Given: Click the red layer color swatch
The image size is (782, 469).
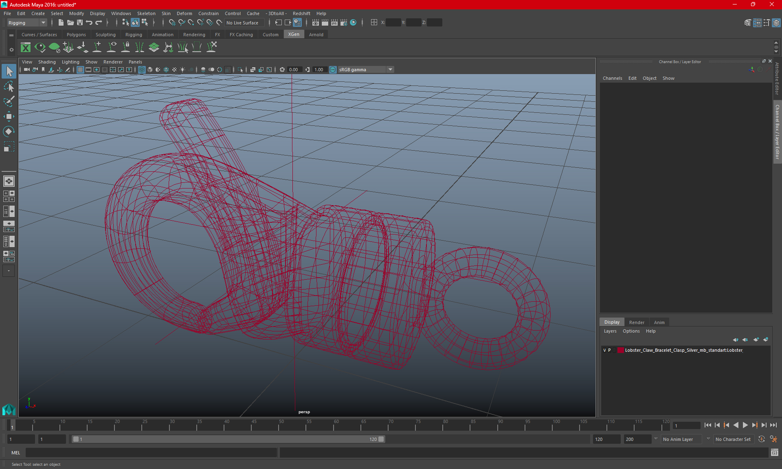Looking at the screenshot, I should (620, 350).
